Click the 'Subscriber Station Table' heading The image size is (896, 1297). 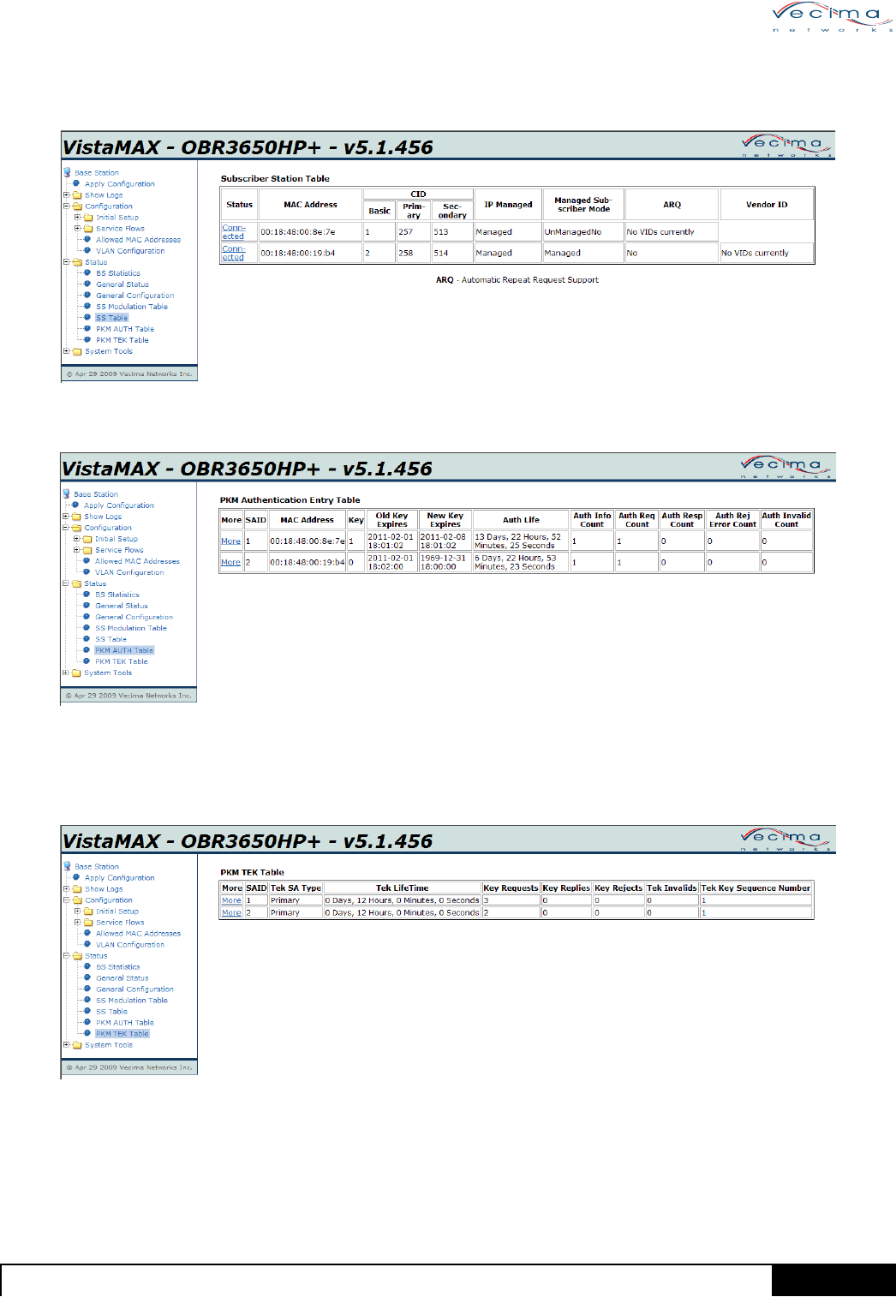[275, 179]
